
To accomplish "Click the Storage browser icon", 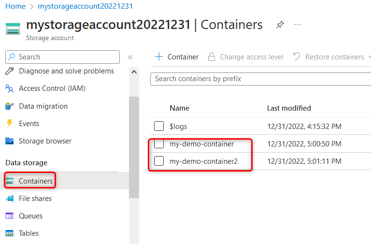I will 9,141.
